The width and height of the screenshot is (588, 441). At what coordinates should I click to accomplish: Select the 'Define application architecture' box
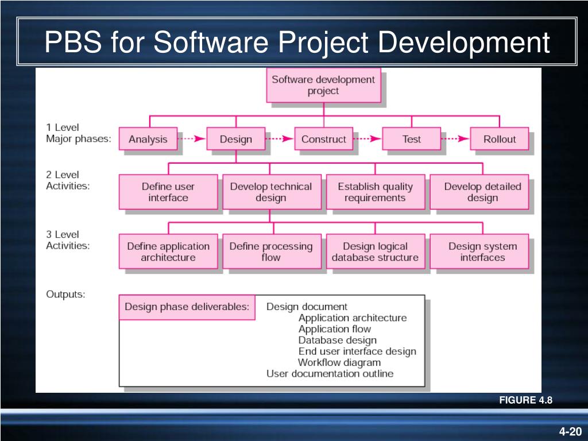tap(168, 252)
